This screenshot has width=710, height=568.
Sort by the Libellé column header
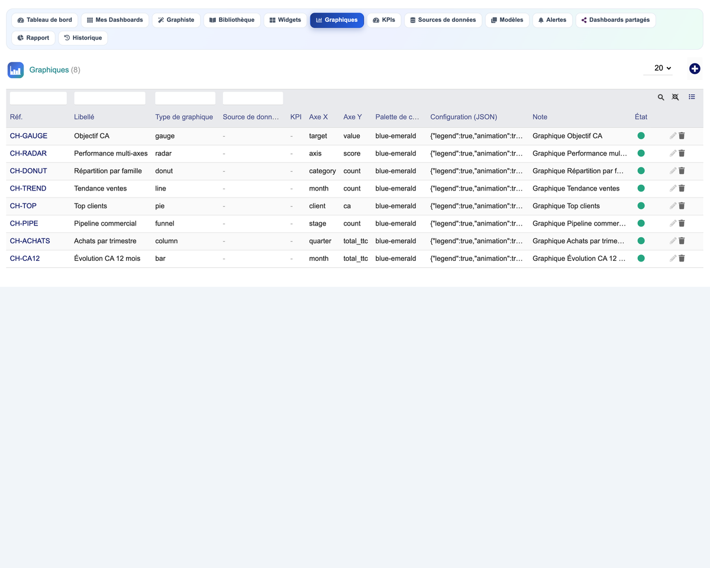pyautogui.click(x=84, y=117)
